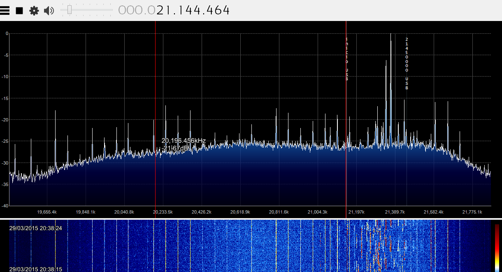Select the '21450000 USB' bookmark marker
The image size is (502, 272).
407,63
